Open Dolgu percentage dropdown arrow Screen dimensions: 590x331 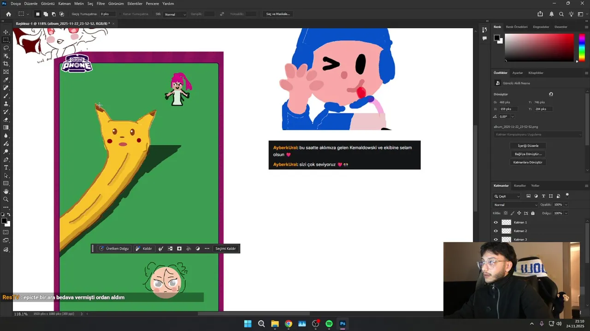click(566, 213)
